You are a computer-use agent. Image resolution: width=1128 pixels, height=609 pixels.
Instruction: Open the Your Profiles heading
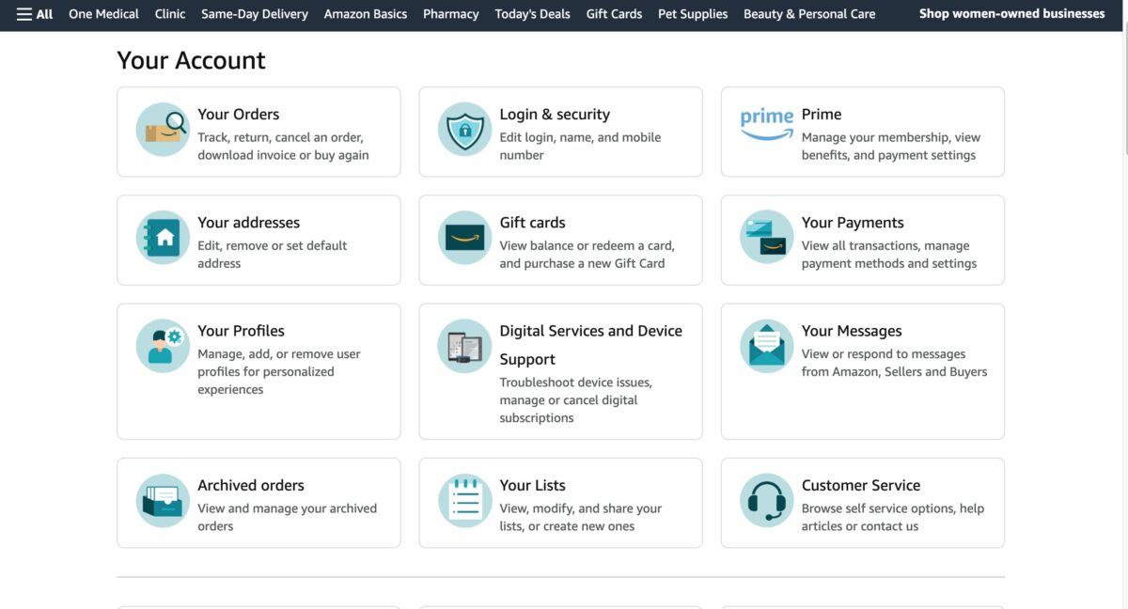tap(241, 330)
